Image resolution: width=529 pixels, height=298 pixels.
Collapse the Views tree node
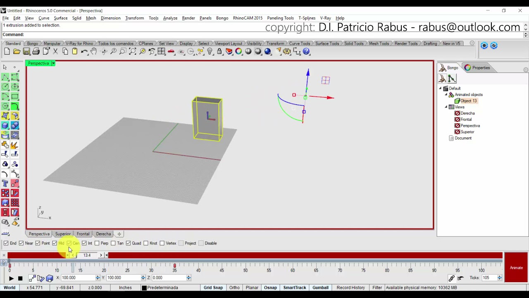[x=446, y=107]
